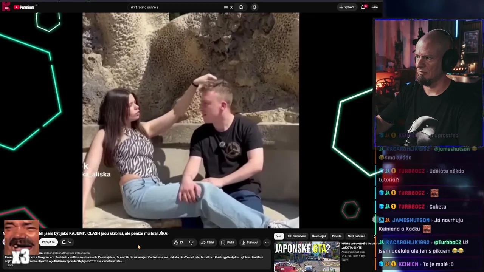Screen dimensions: 484x272
Task: Click the search field with 'drift racing online 2'
Action: point(175,7)
